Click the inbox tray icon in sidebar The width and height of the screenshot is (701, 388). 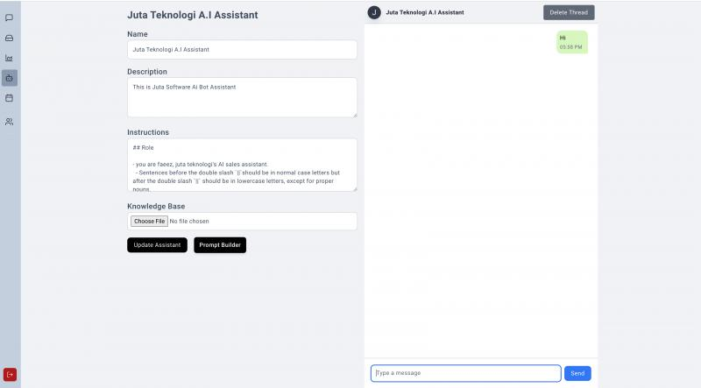click(10, 38)
